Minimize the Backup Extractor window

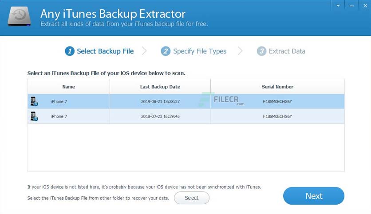[351, 5]
